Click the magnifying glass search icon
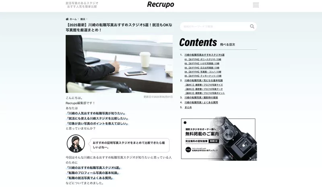The width and height of the screenshot is (322, 187). (252, 26)
